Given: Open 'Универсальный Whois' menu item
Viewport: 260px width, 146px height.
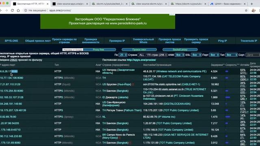Looking at the screenshot, I should [143, 41].
